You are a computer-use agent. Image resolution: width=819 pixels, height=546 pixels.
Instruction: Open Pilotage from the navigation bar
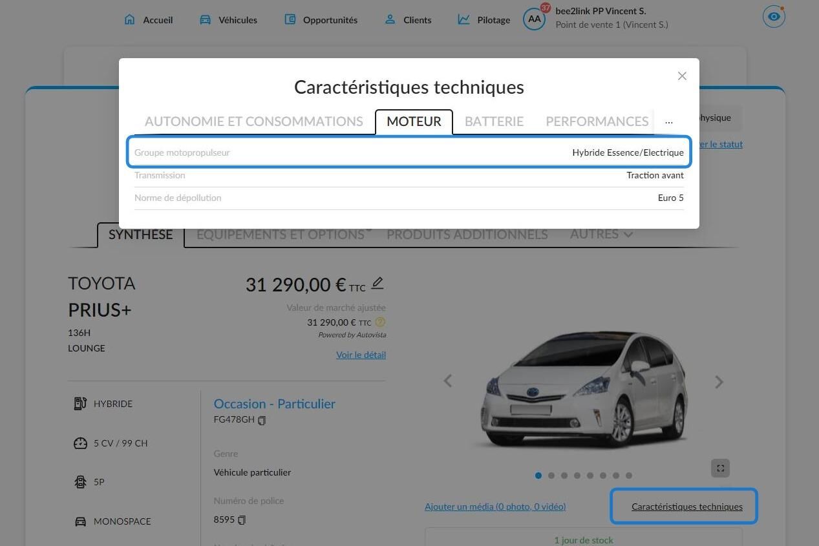pos(484,20)
